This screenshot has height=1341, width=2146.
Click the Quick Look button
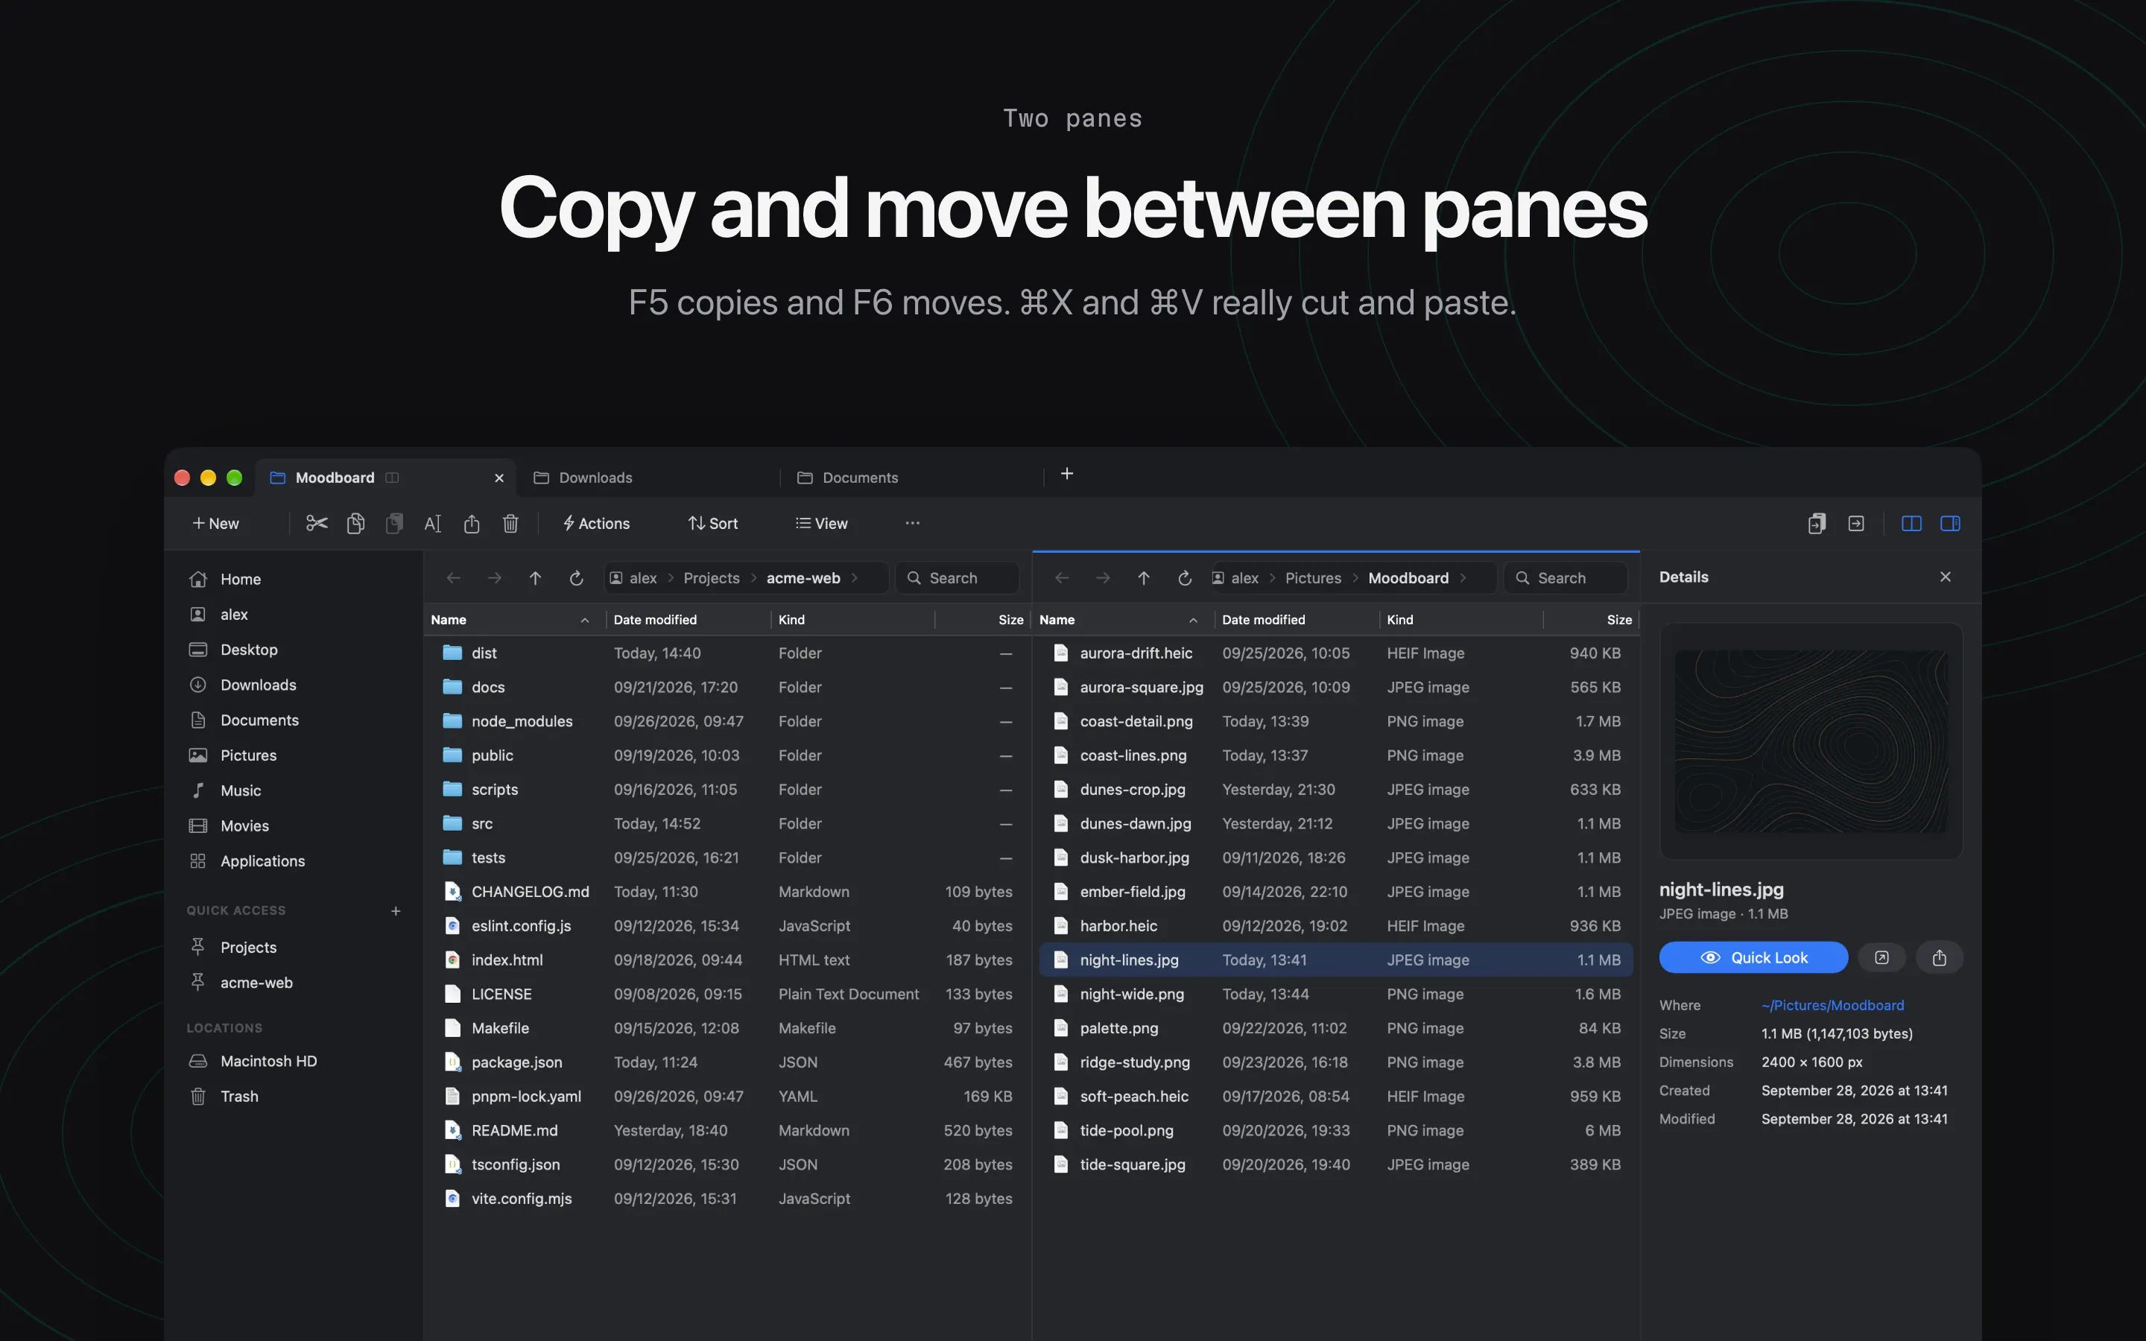point(1753,958)
